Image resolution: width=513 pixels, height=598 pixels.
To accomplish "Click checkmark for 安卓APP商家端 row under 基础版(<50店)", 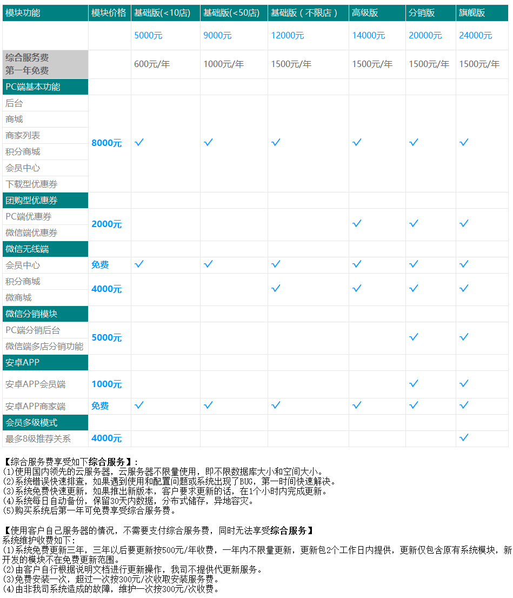I will (208, 405).
